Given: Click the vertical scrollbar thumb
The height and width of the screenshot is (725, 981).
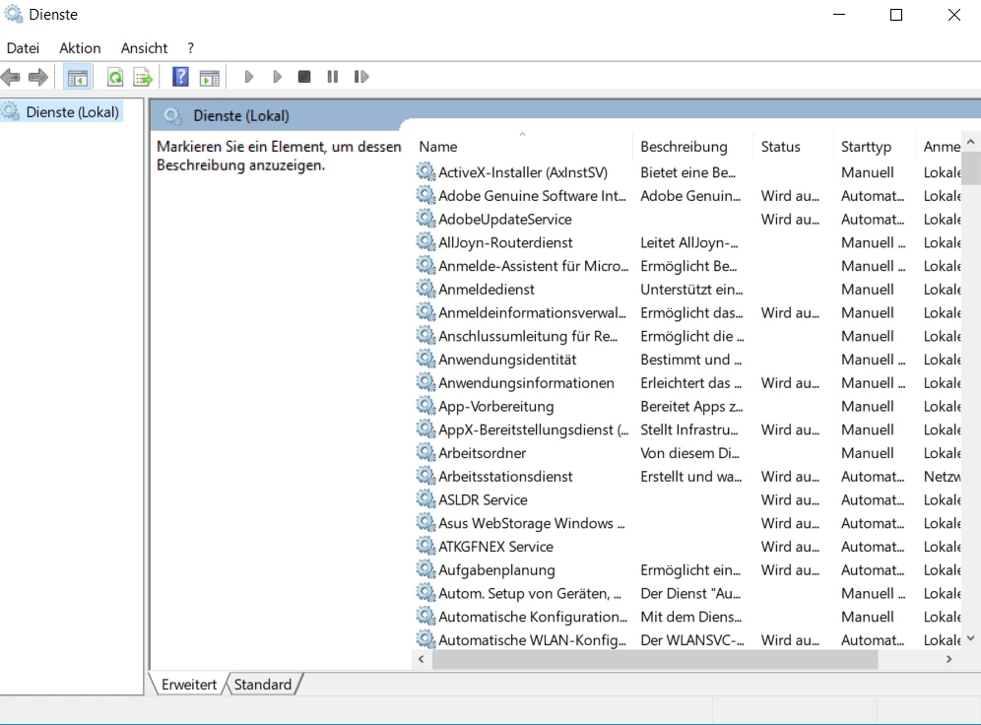Looking at the screenshot, I should click(970, 167).
